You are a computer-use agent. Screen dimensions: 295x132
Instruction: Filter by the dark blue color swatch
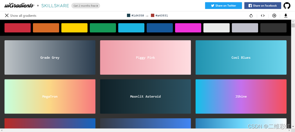pyautogui.click(x=160, y=28)
